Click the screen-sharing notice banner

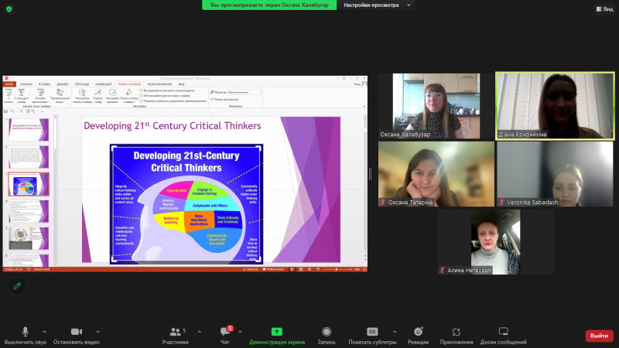coord(269,5)
